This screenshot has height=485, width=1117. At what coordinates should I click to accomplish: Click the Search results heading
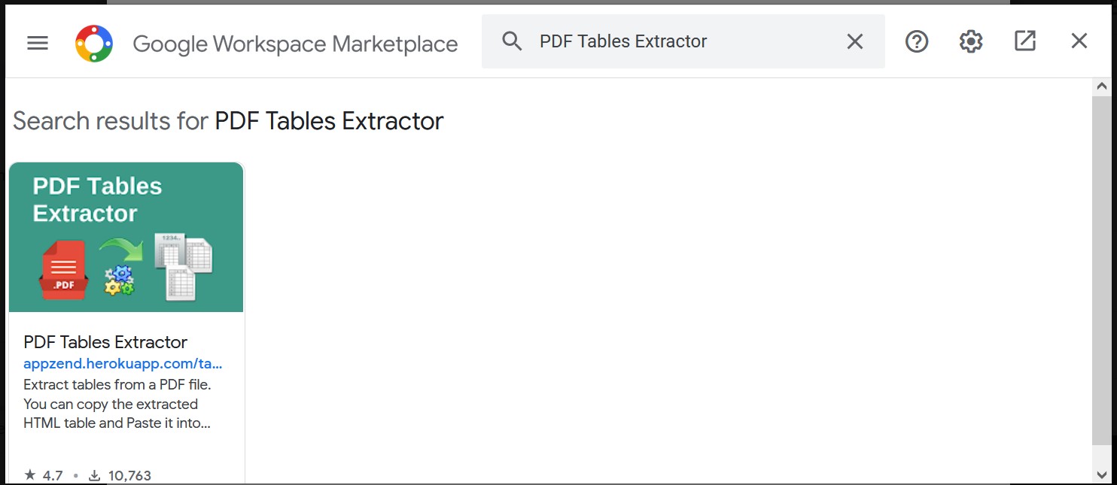pos(226,120)
